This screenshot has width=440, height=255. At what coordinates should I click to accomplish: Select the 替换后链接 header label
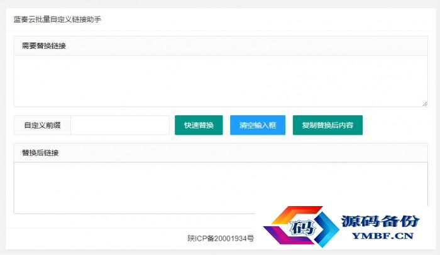click(x=40, y=153)
